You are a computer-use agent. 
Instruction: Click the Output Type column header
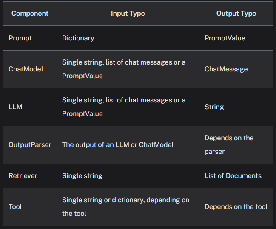236,13
